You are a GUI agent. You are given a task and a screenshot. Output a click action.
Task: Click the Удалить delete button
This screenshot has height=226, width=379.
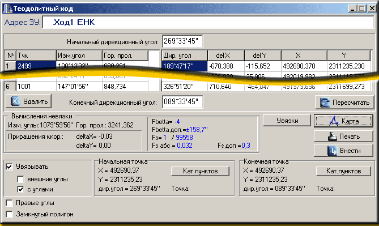click(x=28, y=101)
